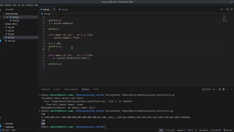Viewport: 234px width, 132px height.
Task: Click the terminal prompt input area
Action: [105, 127]
